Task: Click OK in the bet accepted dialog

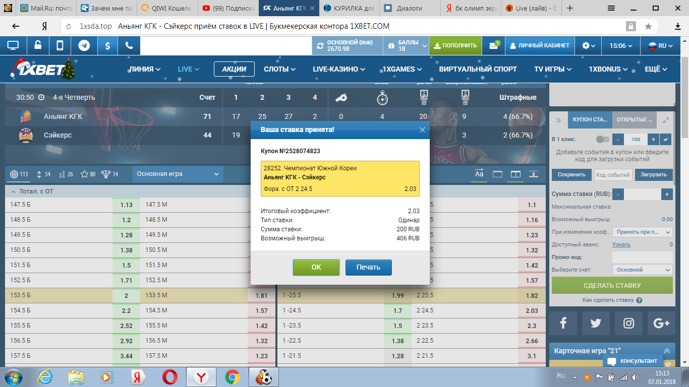Action: pyautogui.click(x=316, y=267)
